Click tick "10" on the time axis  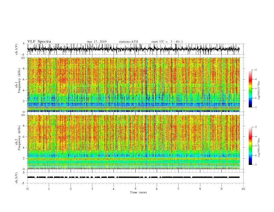tap(243, 189)
